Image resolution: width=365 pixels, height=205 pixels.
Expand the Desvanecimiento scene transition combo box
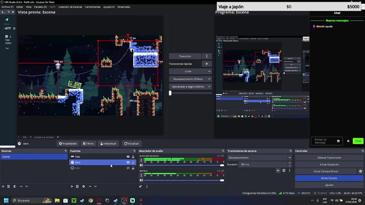(259, 158)
